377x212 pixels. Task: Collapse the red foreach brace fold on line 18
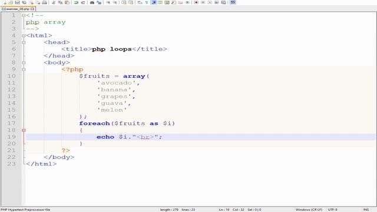click(24, 130)
